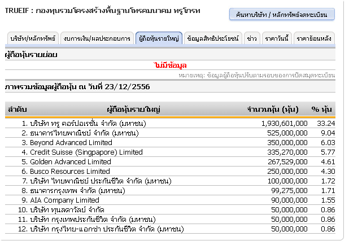Click share count 267,529,000
Screen dimensions: 349x245
287,161
